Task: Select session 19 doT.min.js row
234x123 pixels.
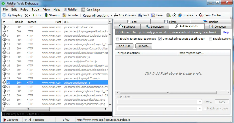Action: tap(55, 78)
